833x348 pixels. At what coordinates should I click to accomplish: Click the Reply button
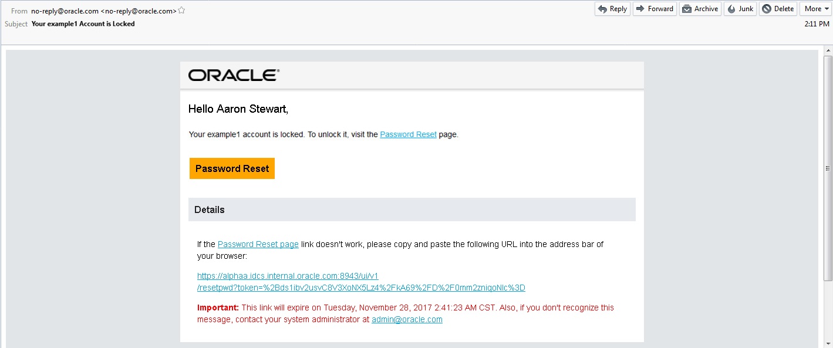tap(612, 9)
